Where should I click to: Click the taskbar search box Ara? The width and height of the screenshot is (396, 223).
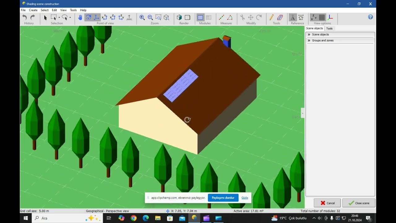click(x=67, y=218)
